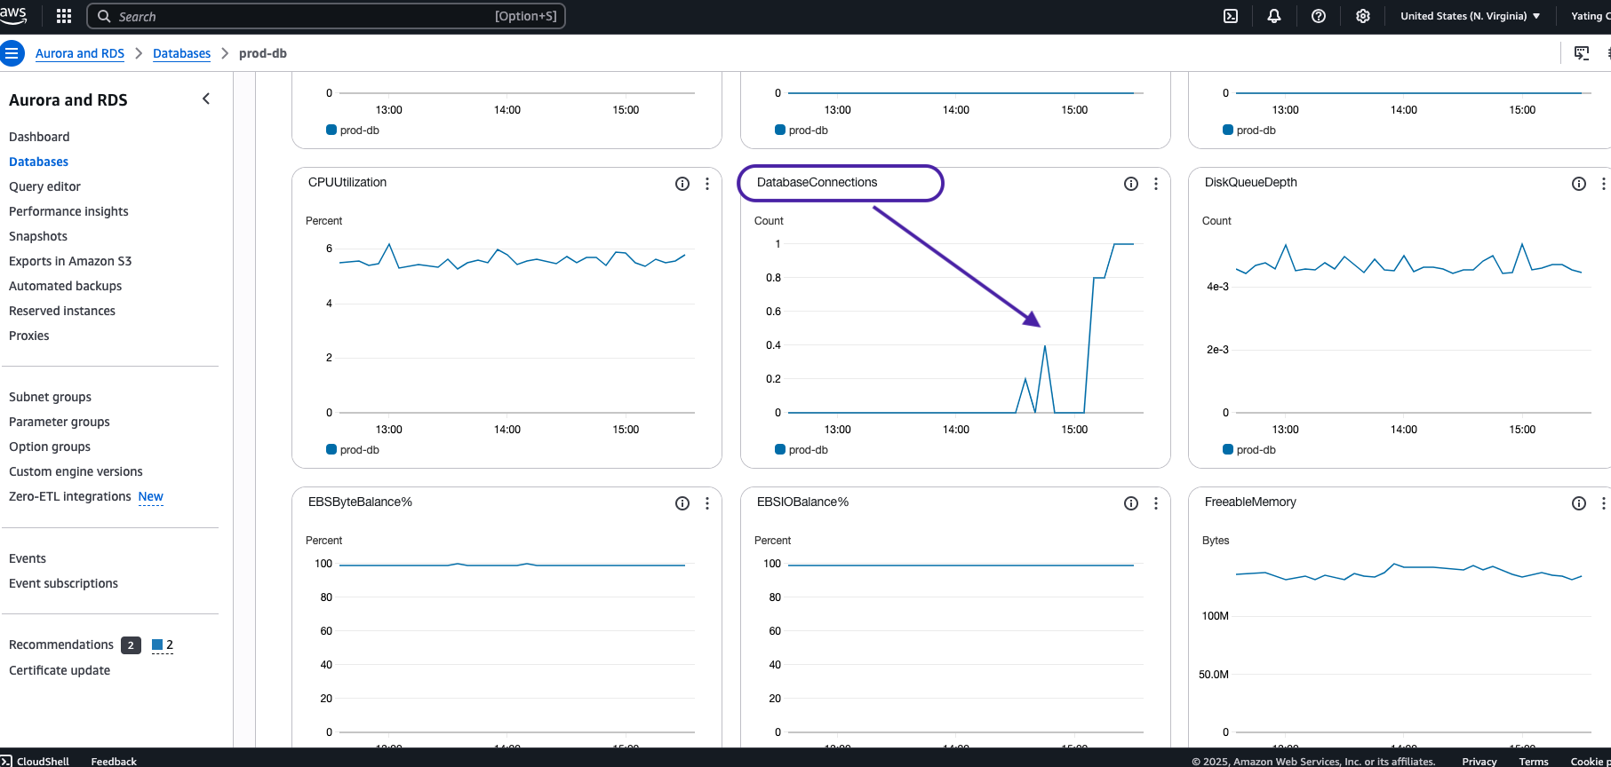Open EBSByteBalance% chart options menu

[707, 503]
